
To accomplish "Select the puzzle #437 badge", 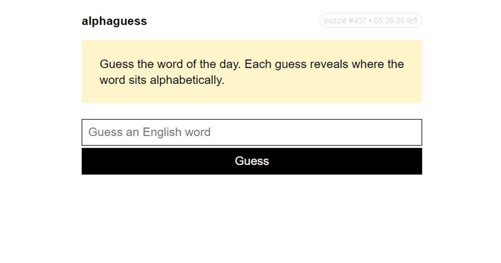I will 345,20.
